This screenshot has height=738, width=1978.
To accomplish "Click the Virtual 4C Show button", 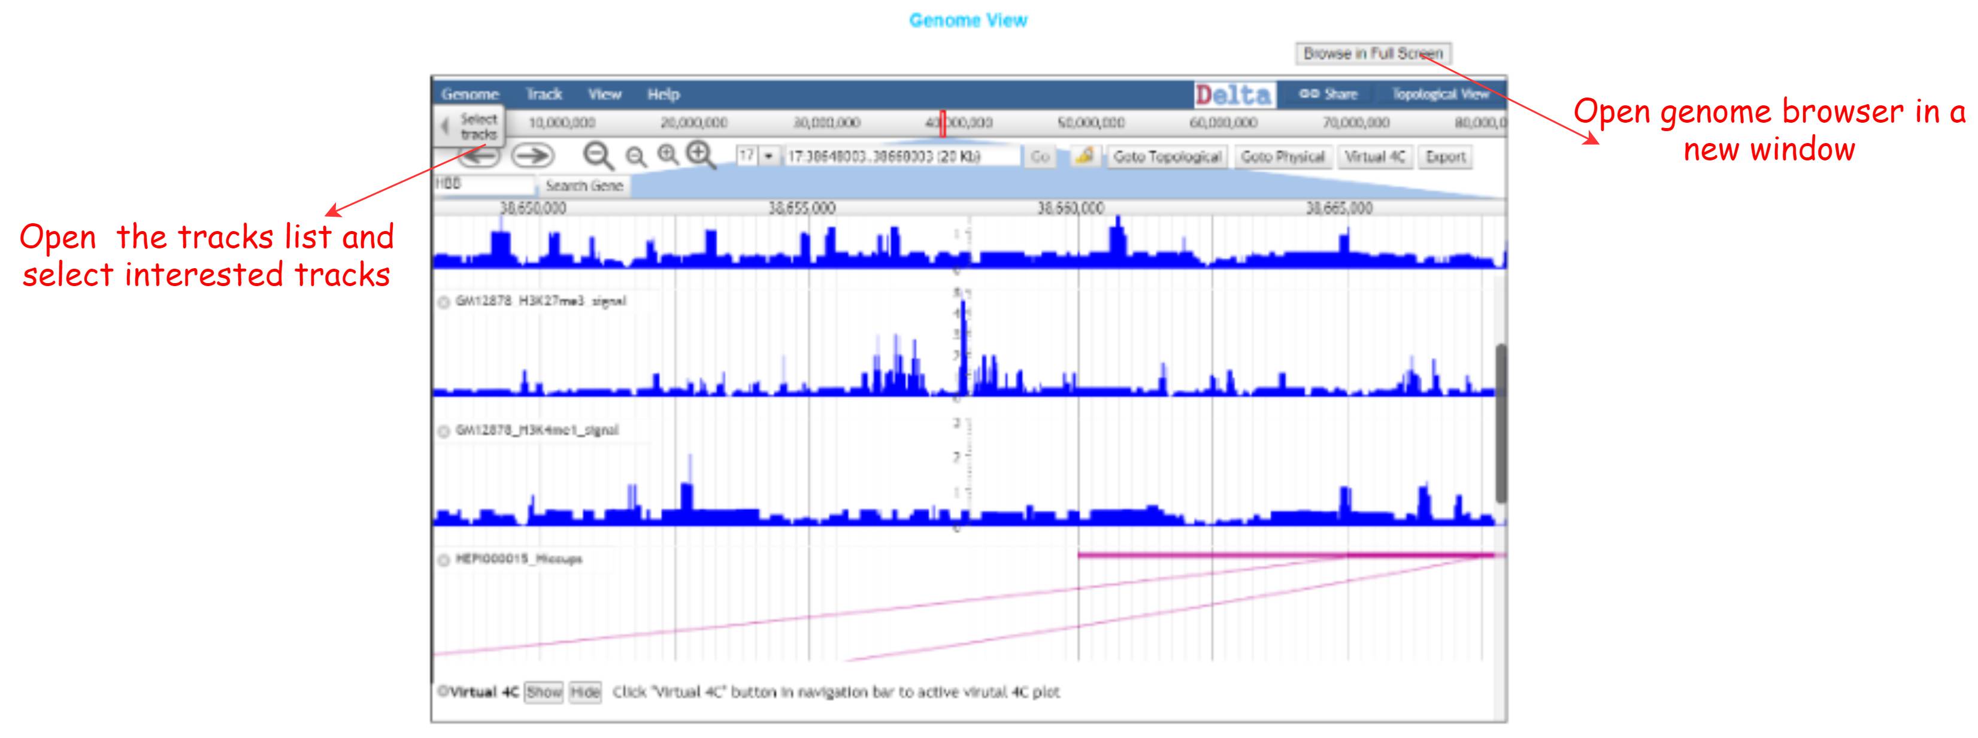I will (544, 692).
